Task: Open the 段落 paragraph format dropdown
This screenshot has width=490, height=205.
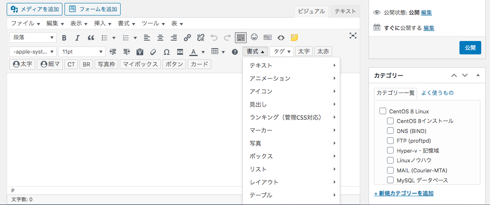Action: click(x=33, y=38)
